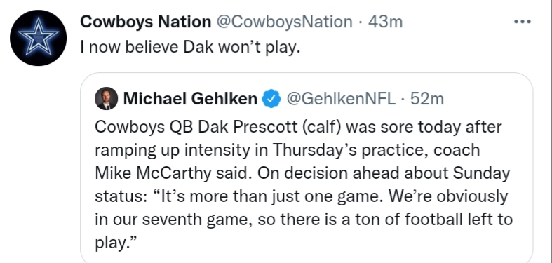Open the Cowboys Nation profile name
552x263 pixels.
[146, 22]
